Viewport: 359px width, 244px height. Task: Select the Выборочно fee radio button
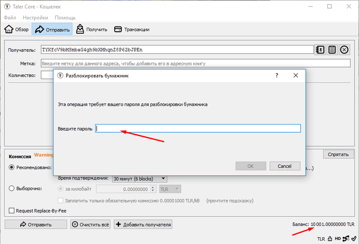point(12,188)
